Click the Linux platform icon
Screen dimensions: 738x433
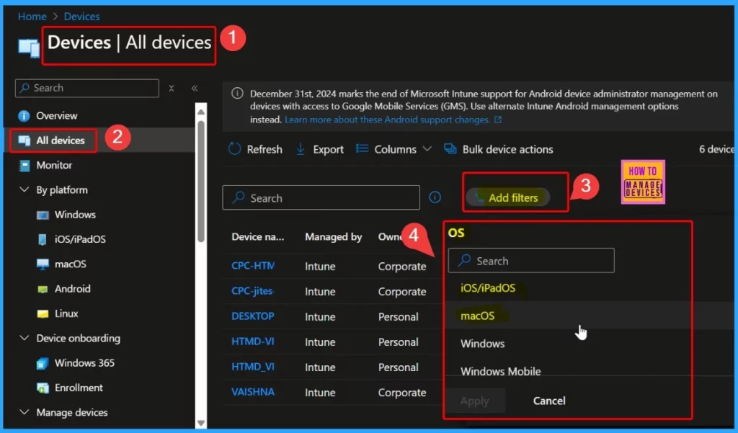[43, 314]
